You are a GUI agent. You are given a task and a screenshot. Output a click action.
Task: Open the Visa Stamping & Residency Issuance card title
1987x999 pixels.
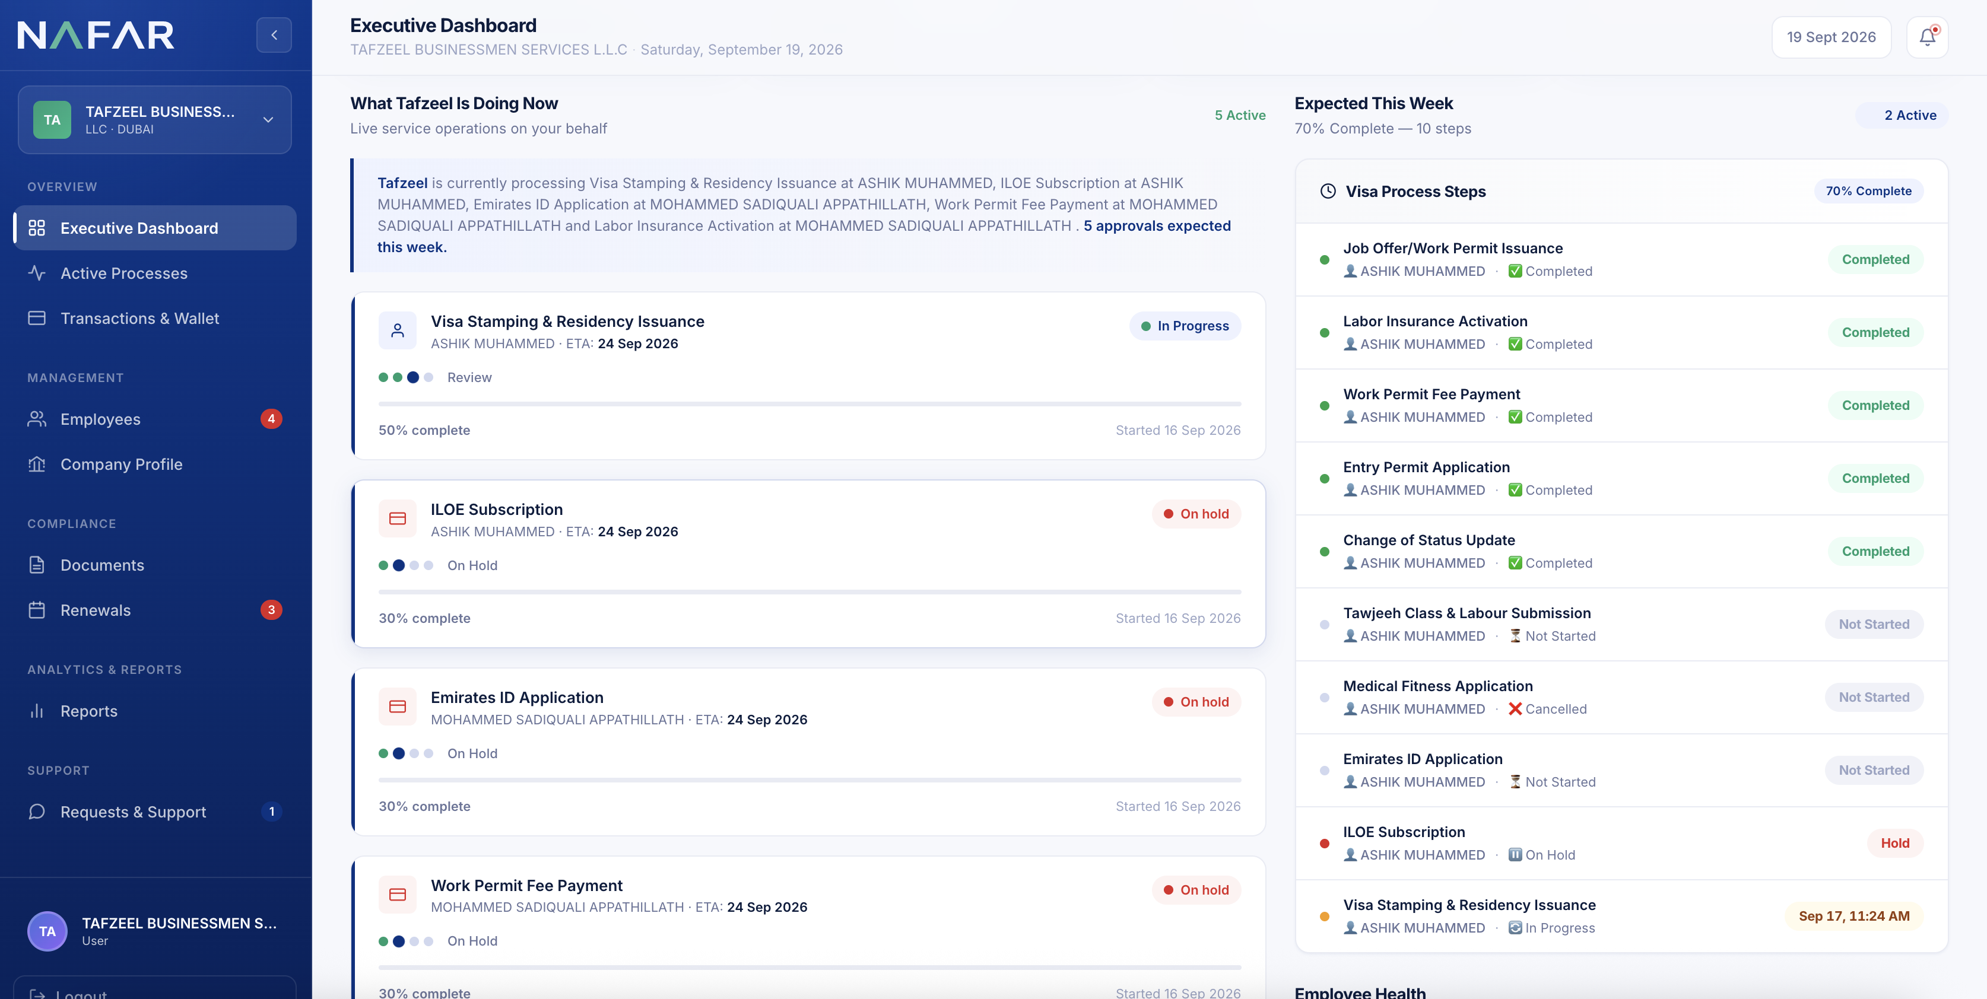pos(568,322)
